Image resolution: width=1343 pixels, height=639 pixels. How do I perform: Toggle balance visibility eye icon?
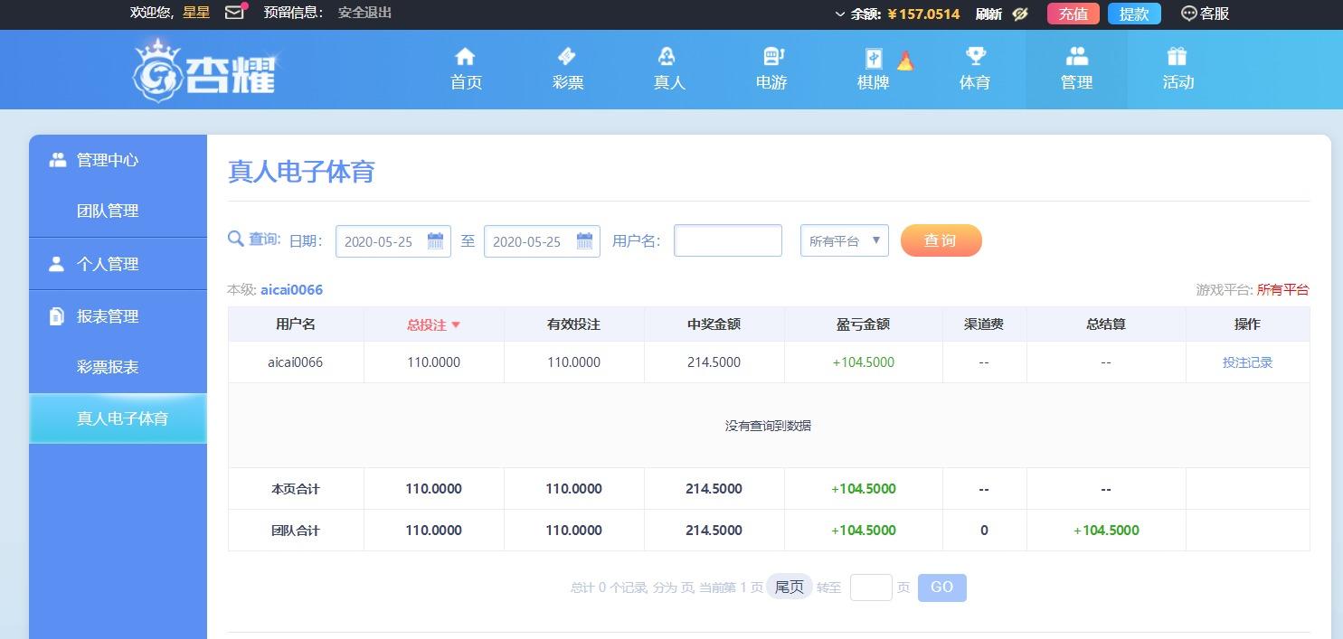pos(1020,14)
